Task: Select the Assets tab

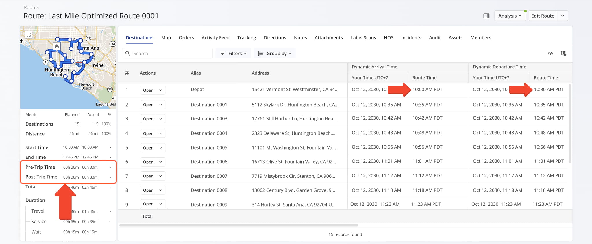Action: [456, 38]
